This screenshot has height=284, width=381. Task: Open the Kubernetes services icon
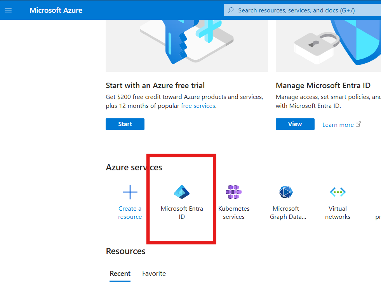[234, 192]
